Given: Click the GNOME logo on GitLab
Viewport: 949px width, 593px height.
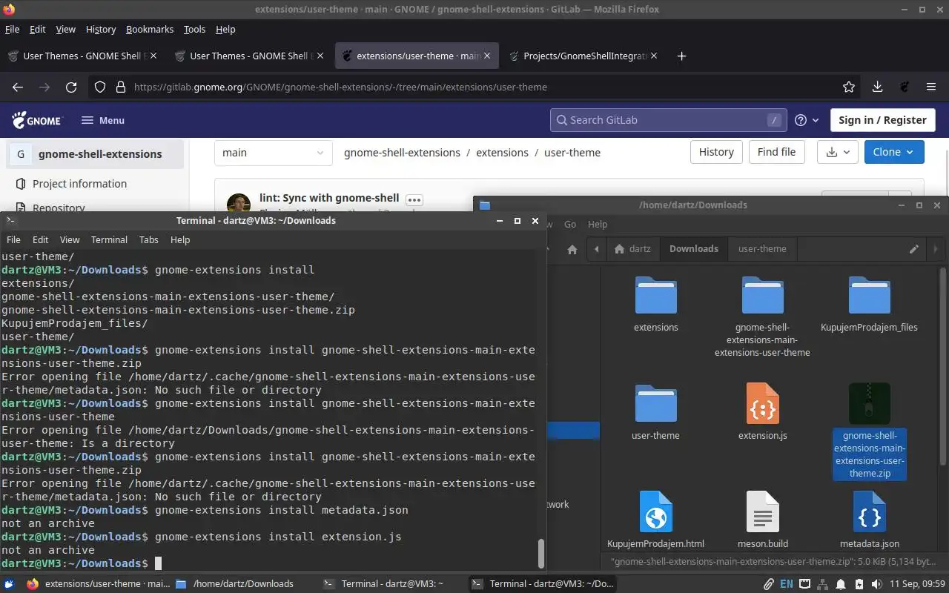Looking at the screenshot, I should click(37, 120).
